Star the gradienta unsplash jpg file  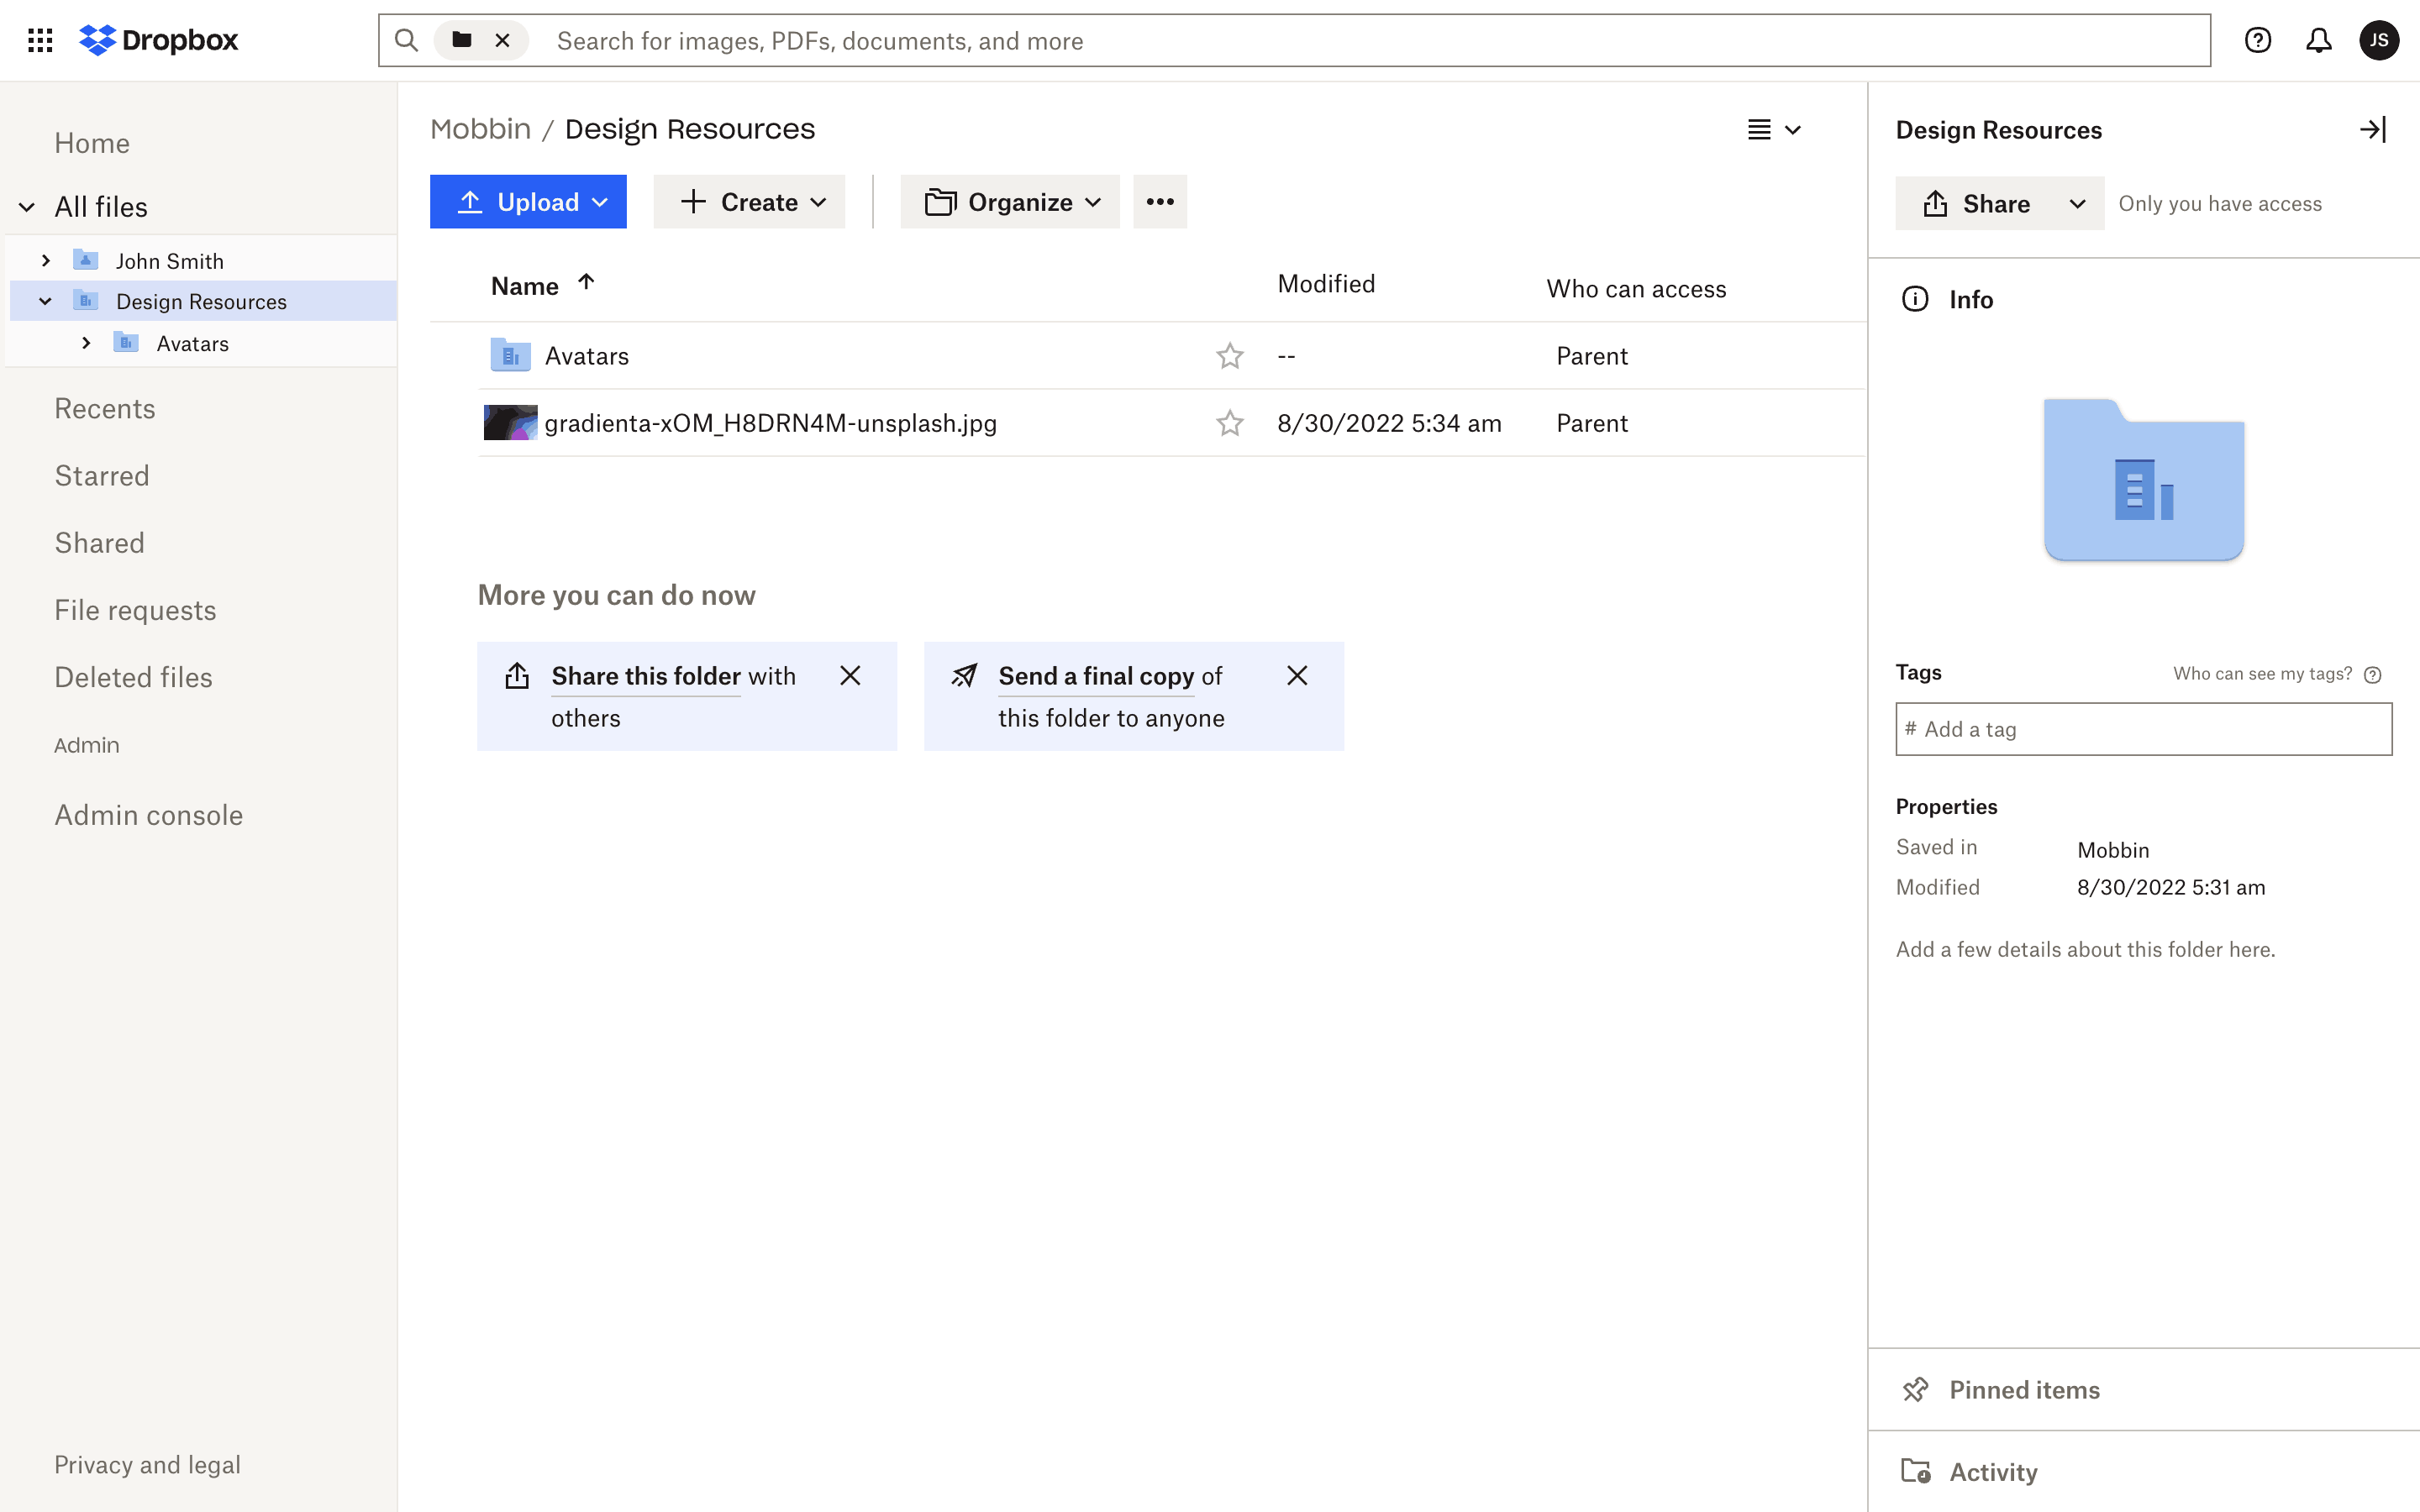coord(1229,423)
